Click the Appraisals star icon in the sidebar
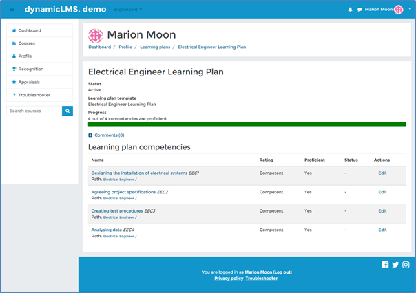 (x=14, y=82)
